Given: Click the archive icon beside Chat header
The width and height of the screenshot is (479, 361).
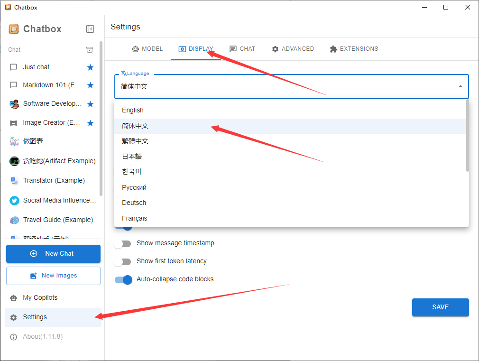Looking at the screenshot, I should pos(90,50).
